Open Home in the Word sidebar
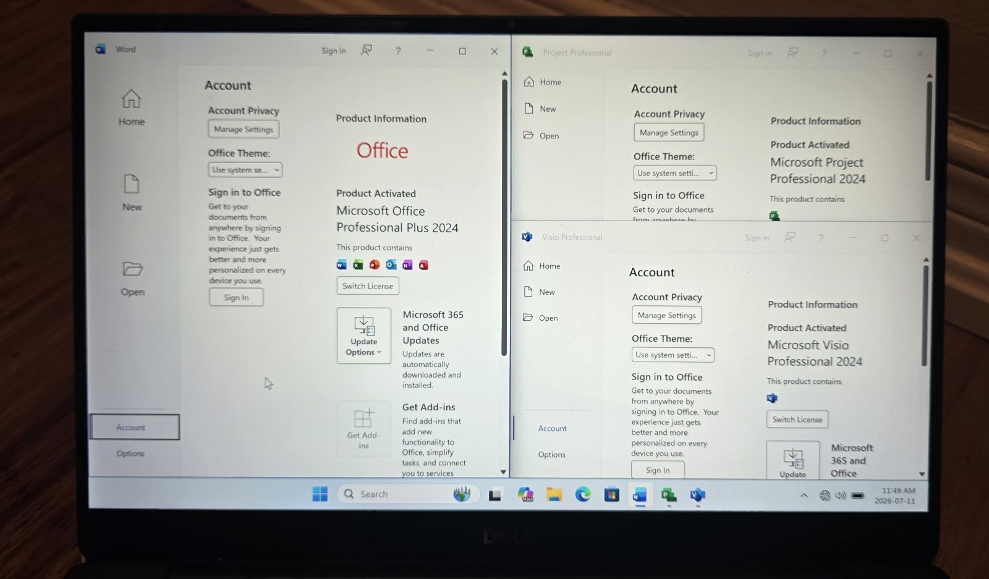The height and width of the screenshot is (579, 989). pyautogui.click(x=132, y=108)
